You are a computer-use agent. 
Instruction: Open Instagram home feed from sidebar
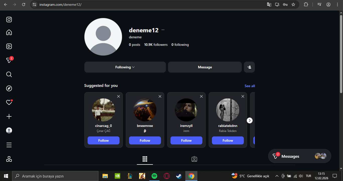tap(9, 33)
